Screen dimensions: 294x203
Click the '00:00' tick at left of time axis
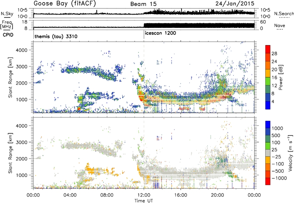click(33, 195)
